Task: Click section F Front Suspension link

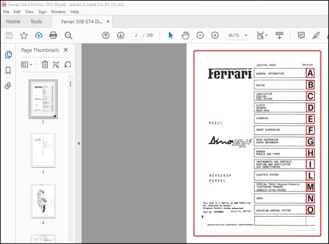Action: (x=284, y=130)
